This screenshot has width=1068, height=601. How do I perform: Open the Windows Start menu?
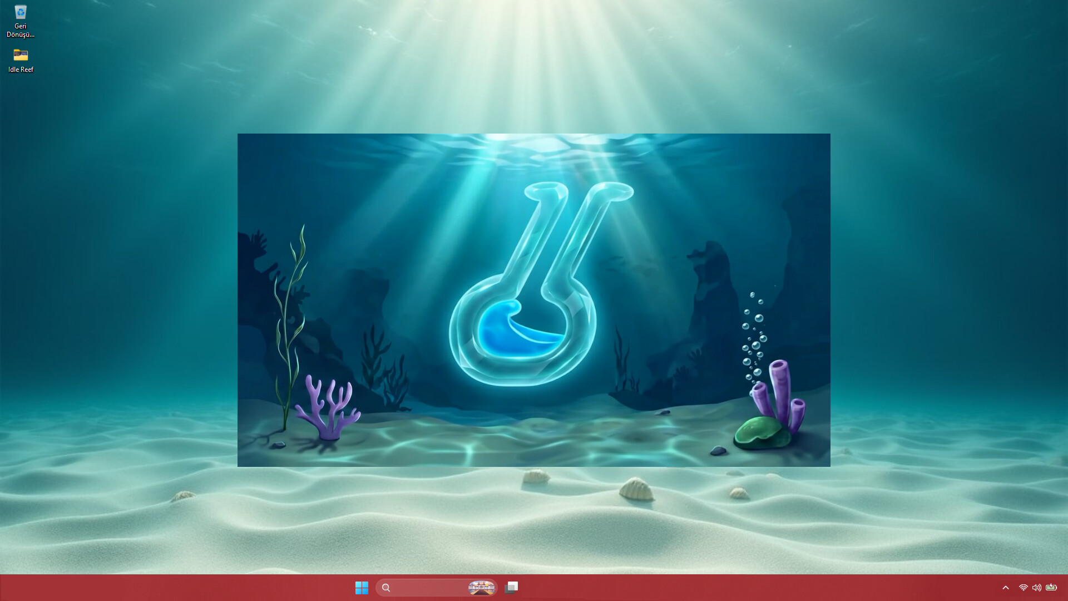(x=362, y=588)
